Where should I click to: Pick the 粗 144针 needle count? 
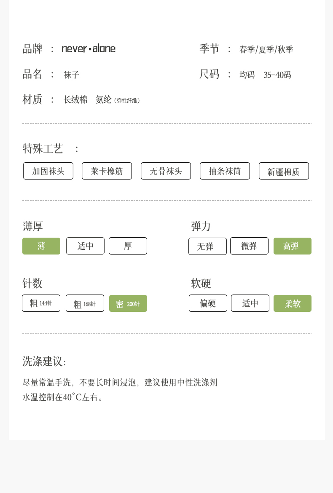41,303
